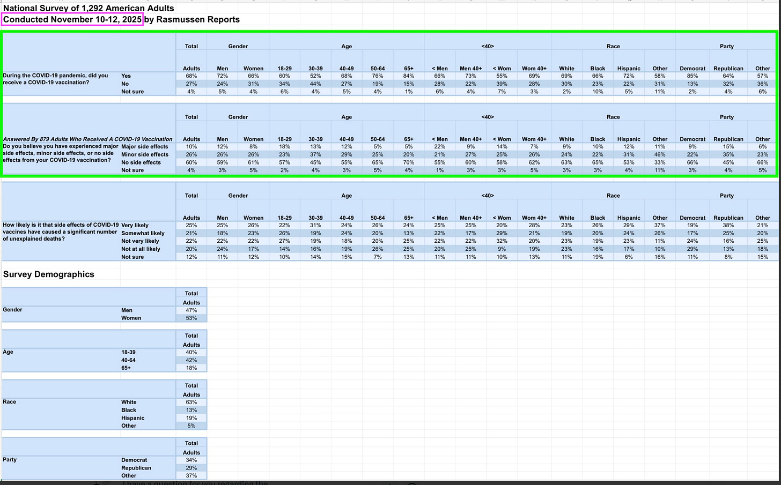Image resolution: width=781 pixels, height=485 pixels.
Task: Click the 46% Other race cell in Minor side effects row
Action: (660, 155)
